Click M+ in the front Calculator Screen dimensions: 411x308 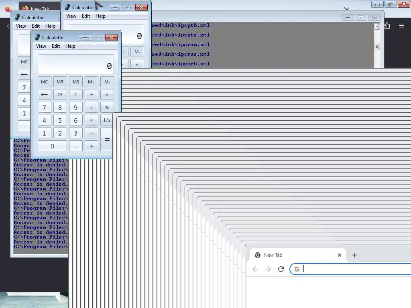[91, 82]
